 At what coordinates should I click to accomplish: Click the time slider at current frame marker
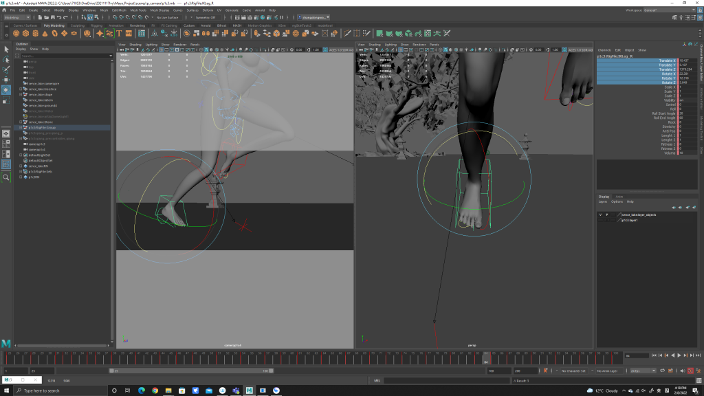click(x=485, y=357)
